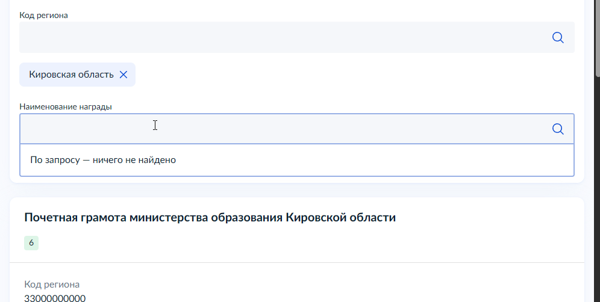Open the Почетная грамота министерства образования heading
The height and width of the screenshot is (302, 600).
click(x=210, y=218)
